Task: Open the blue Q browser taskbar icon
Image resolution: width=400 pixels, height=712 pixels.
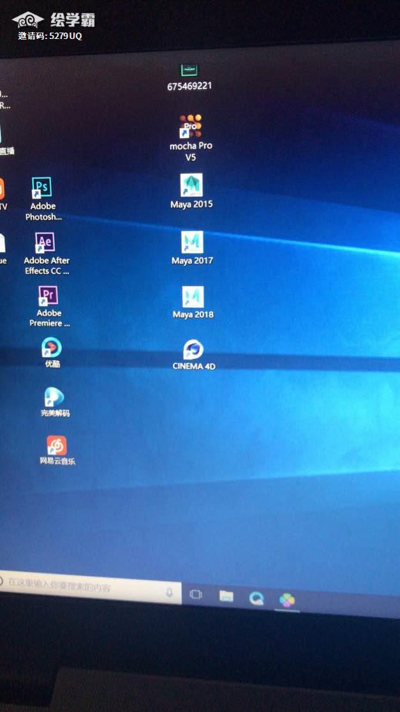Action: tap(256, 598)
